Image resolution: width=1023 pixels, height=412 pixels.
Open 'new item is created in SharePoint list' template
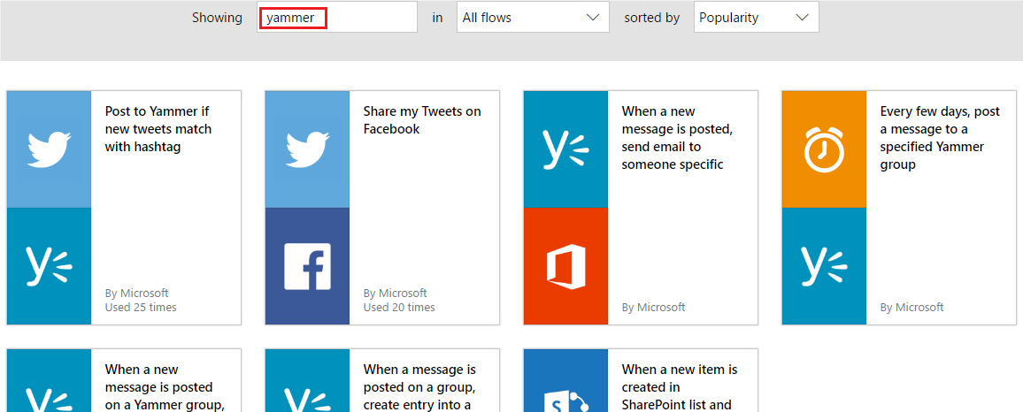click(679, 386)
